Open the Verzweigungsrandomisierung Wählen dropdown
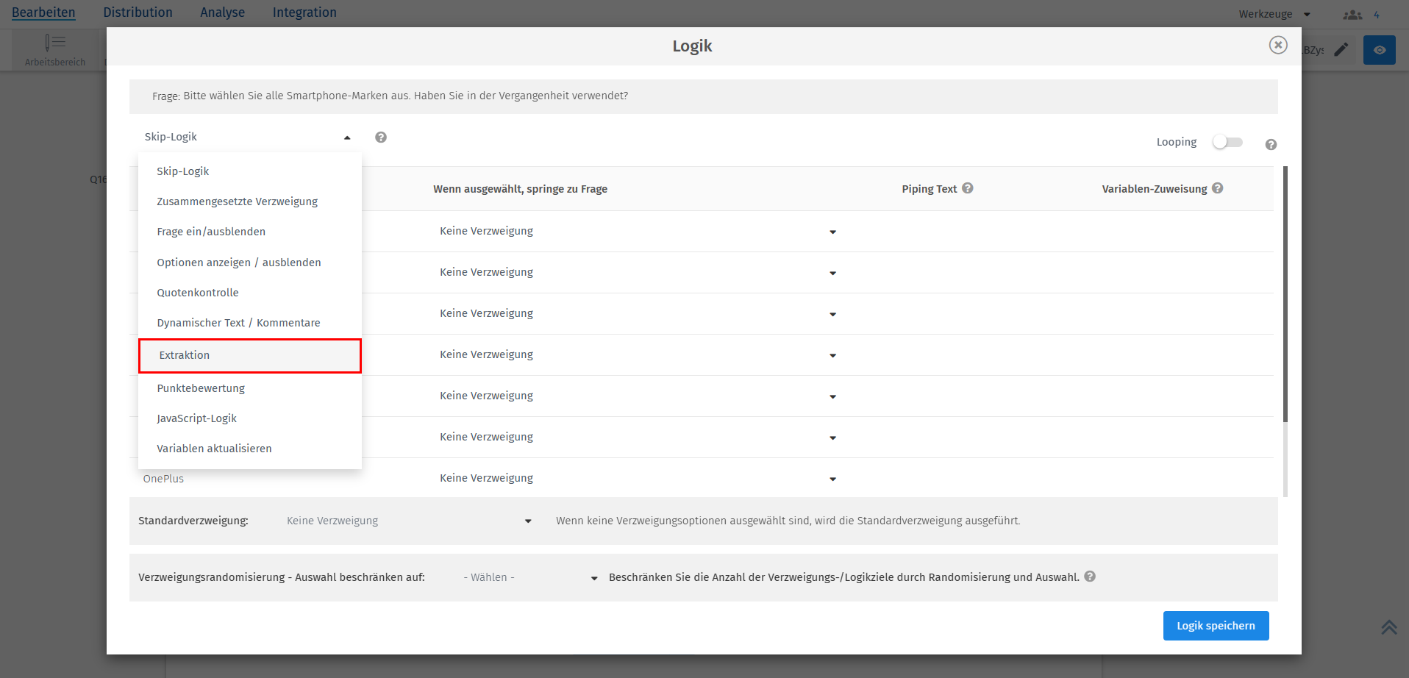Screen dimensions: 1409x678 click(529, 577)
